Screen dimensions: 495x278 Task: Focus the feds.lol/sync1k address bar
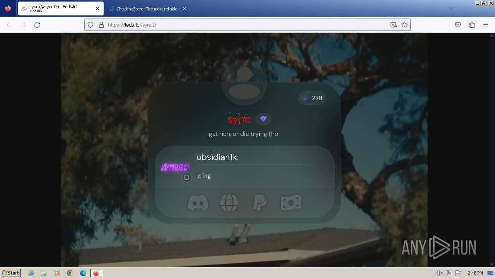(247, 25)
